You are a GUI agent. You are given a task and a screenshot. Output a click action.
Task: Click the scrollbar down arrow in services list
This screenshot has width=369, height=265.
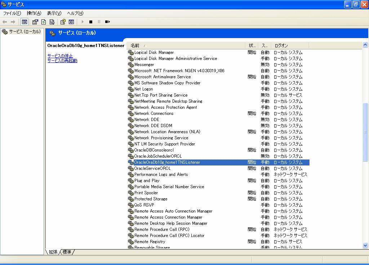[x=365, y=245]
